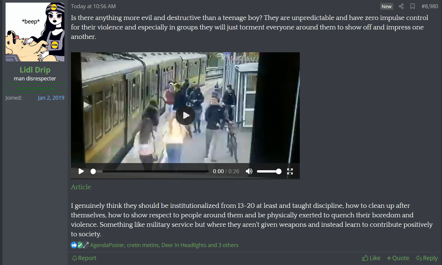Screen dimensions: 442x265
Task: Toggle fullscreen mode for the video
Action: click(x=290, y=171)
